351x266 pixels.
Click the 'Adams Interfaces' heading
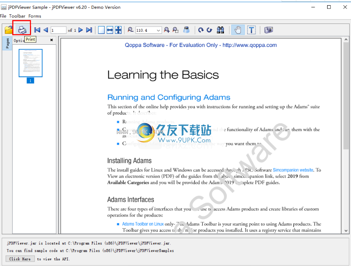click(131, 200)
